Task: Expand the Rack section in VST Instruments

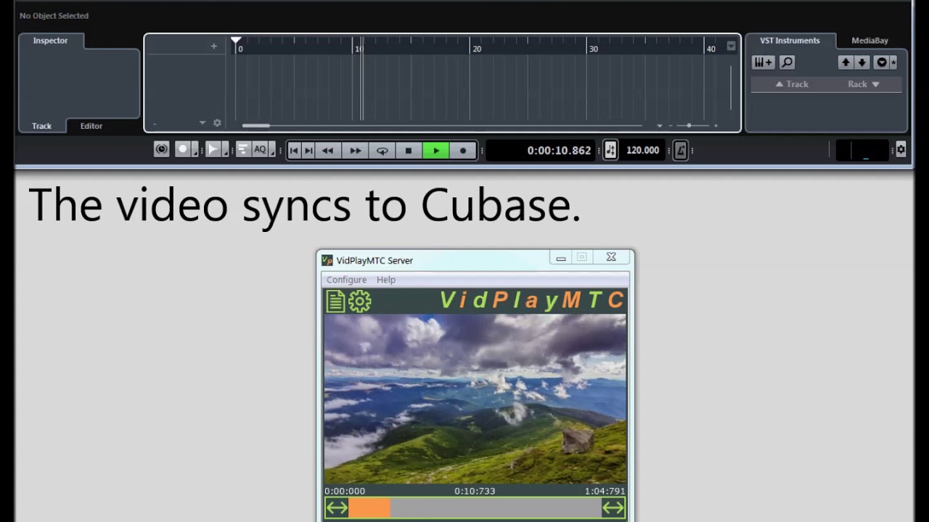Action: point(864,84)
